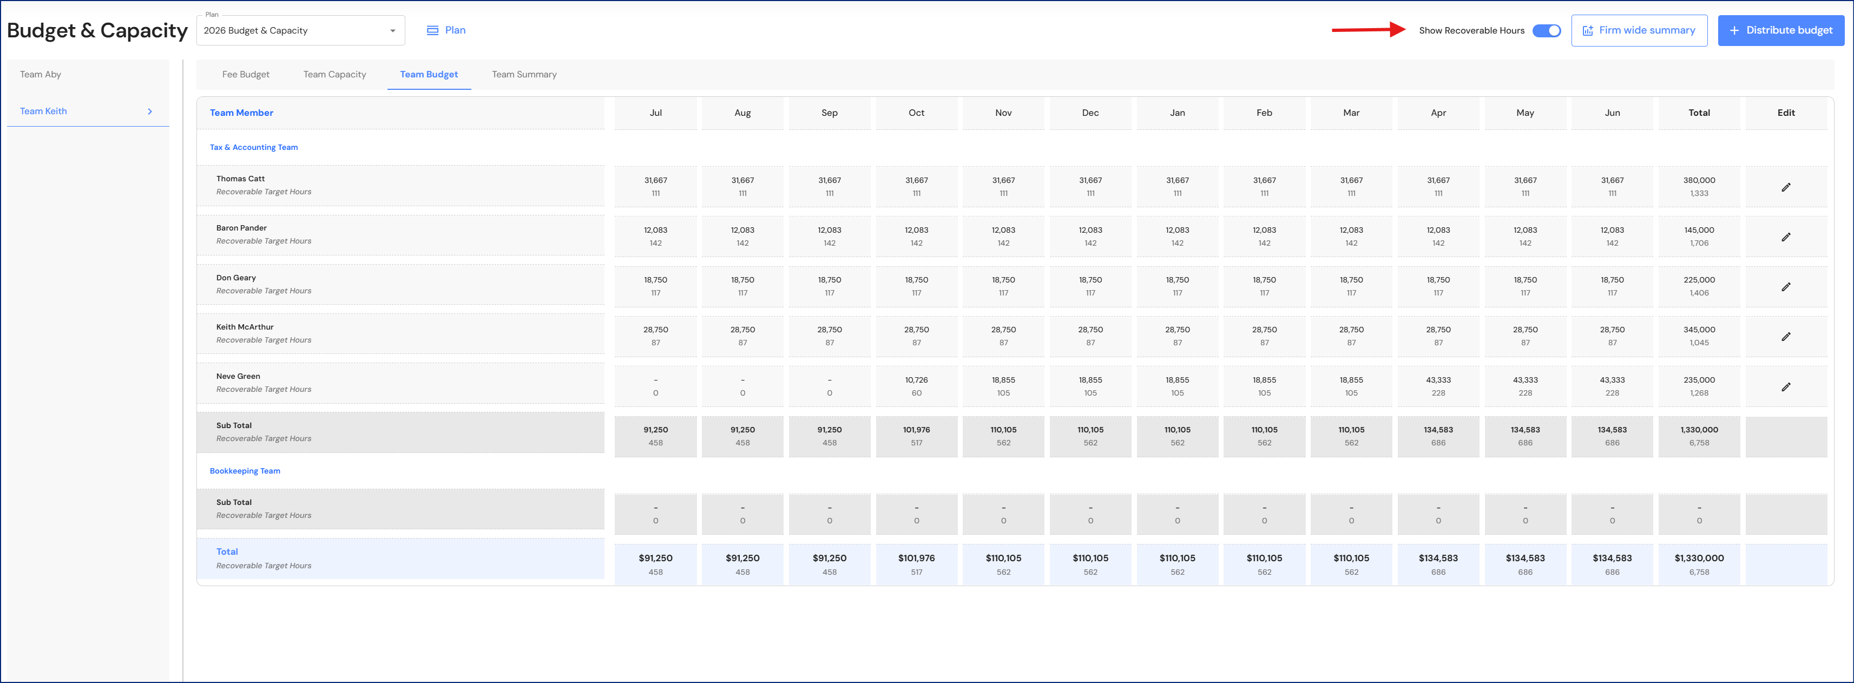The image size is (1854, 683).
Task: Edit Keith McArthur's budget row
Action: pyautogui.click(x=1786, y=336)
